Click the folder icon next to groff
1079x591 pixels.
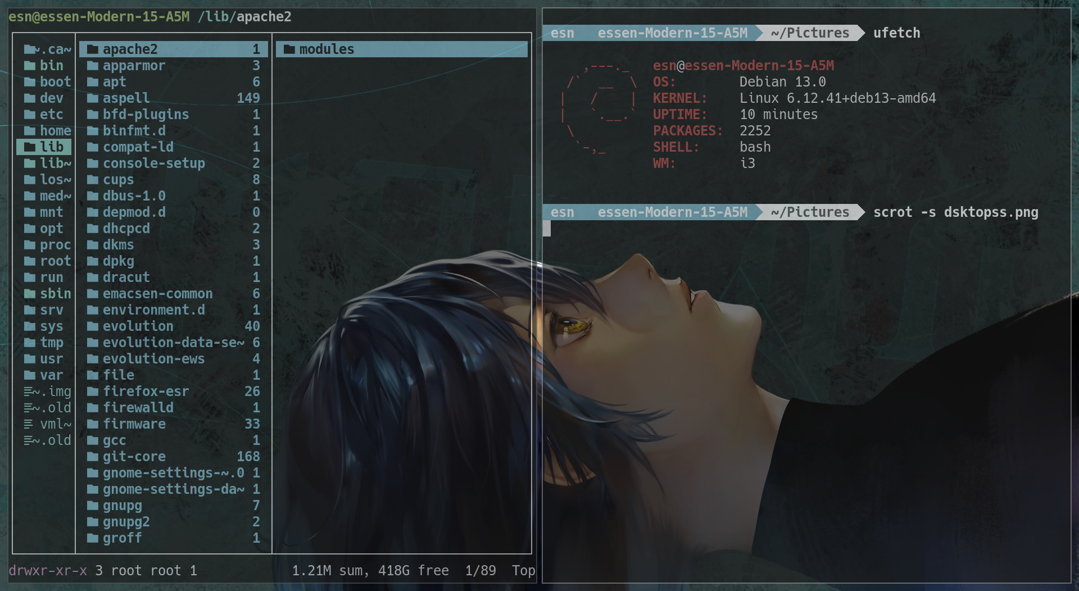click(x=93, y=538)
